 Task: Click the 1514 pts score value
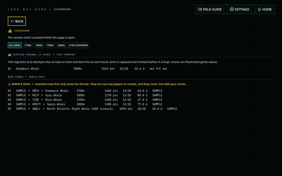coord(108,68)
